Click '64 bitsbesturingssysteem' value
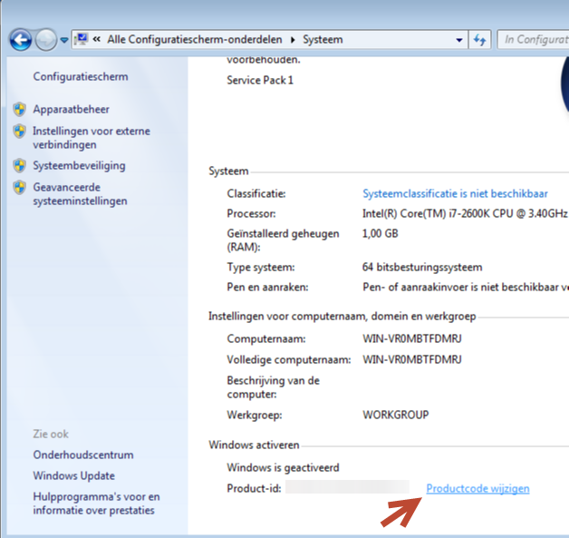The image size is (569, 538). click(422, 268)
